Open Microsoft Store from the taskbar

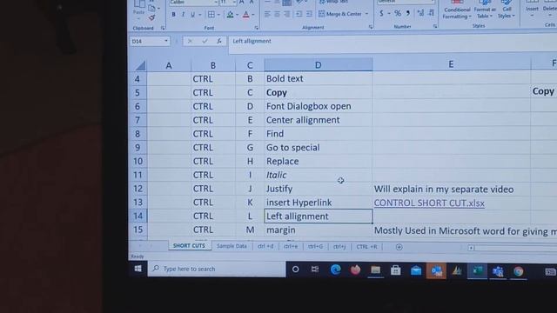[395, 270]
